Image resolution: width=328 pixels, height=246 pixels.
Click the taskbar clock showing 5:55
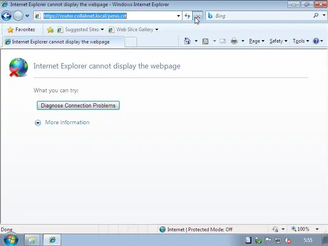tap(308, 240)
